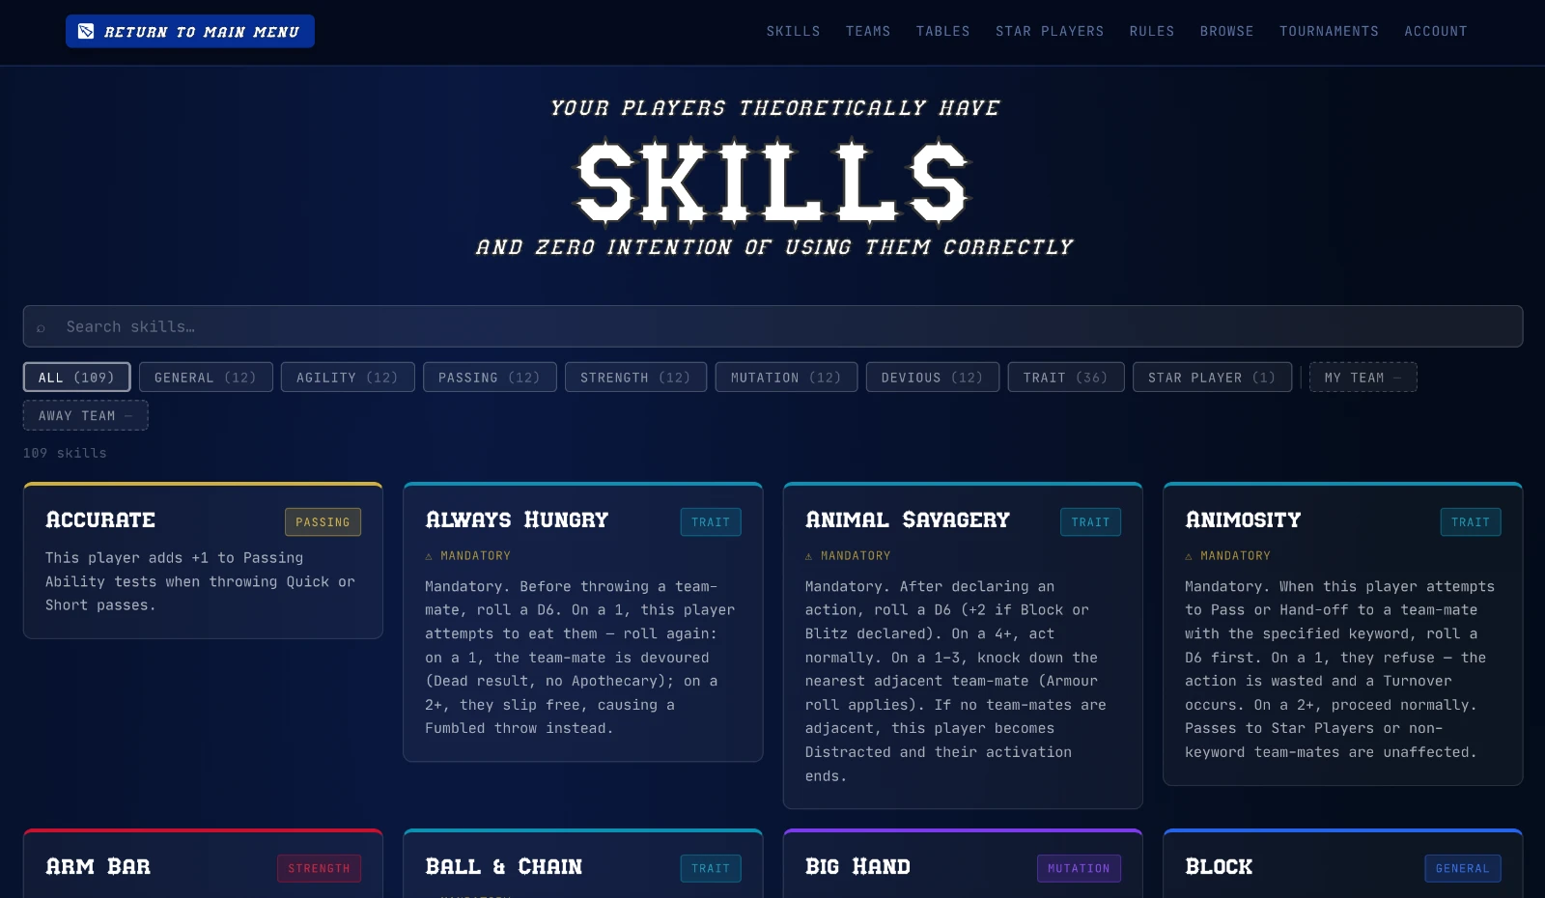Click the Trait tag on Always Hungry
This screenshot has height=898, width=1545.
pyautogui.click(x=711, y=521)
